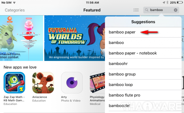The width and height of the screenshot is (184, 113).
Task: Open the Pokémon gyms featured banner
Action: click(x=21, y=38)
